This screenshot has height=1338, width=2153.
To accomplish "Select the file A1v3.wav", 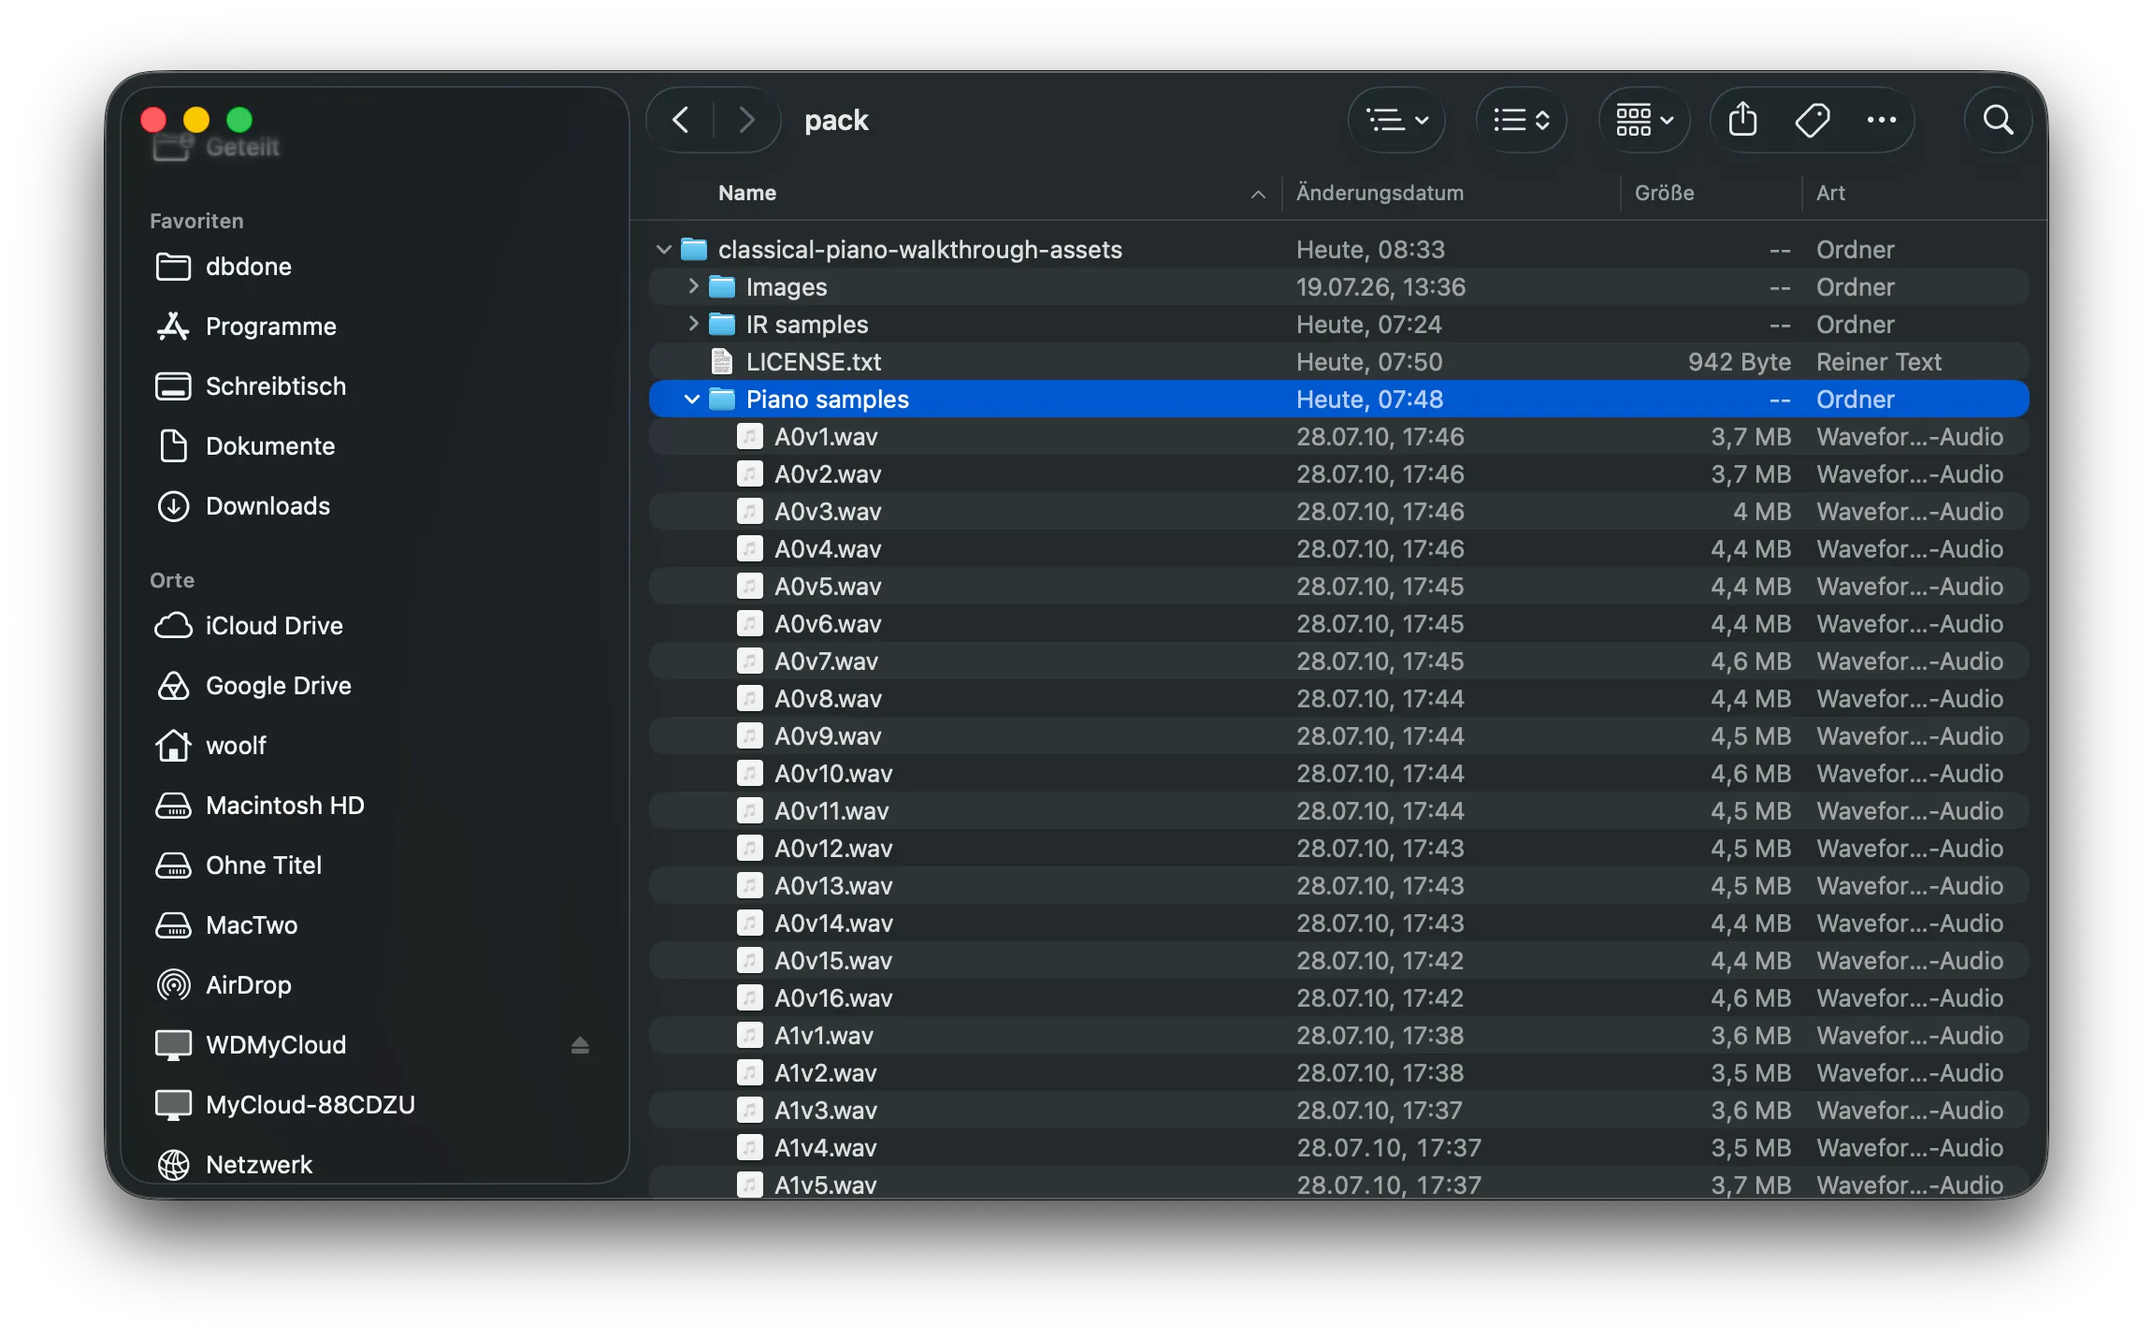I will 1338,1110.
